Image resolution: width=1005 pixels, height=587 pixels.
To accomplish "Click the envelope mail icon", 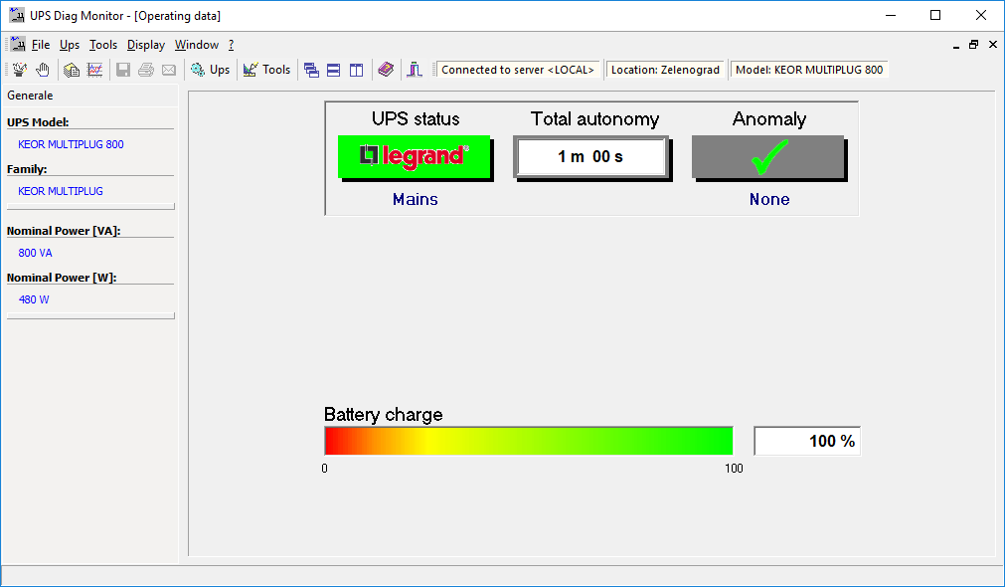I will coord(169,70).
